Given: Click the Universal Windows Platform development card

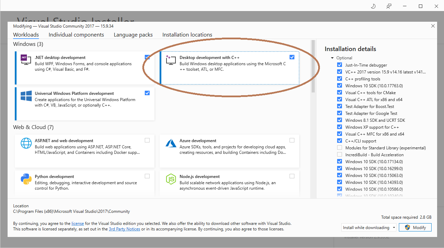Looking at the screenshot, I should (85, 103).
